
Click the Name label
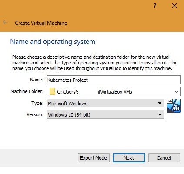37,80
